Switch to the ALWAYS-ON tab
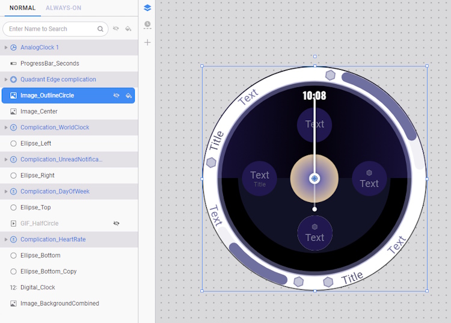Image resolution: width=451 pixels, height=323 pixels. click(x=63, y=8)
